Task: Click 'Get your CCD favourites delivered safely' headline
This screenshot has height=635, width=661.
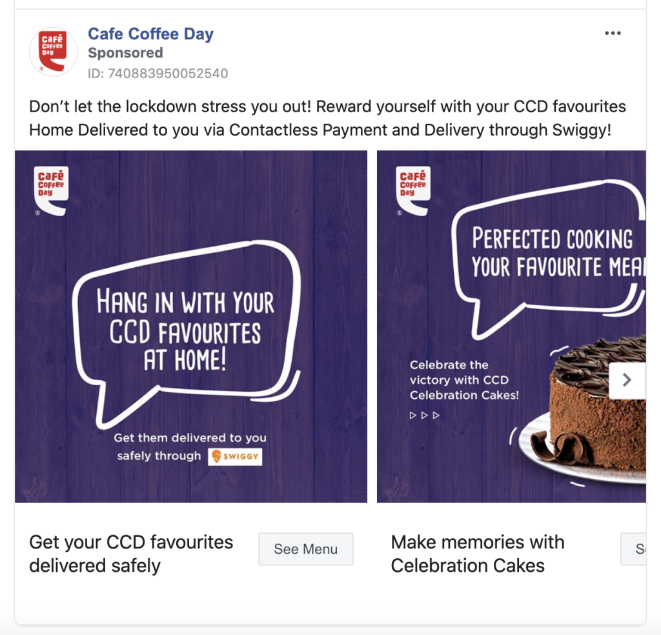Action: click(131, 554)
